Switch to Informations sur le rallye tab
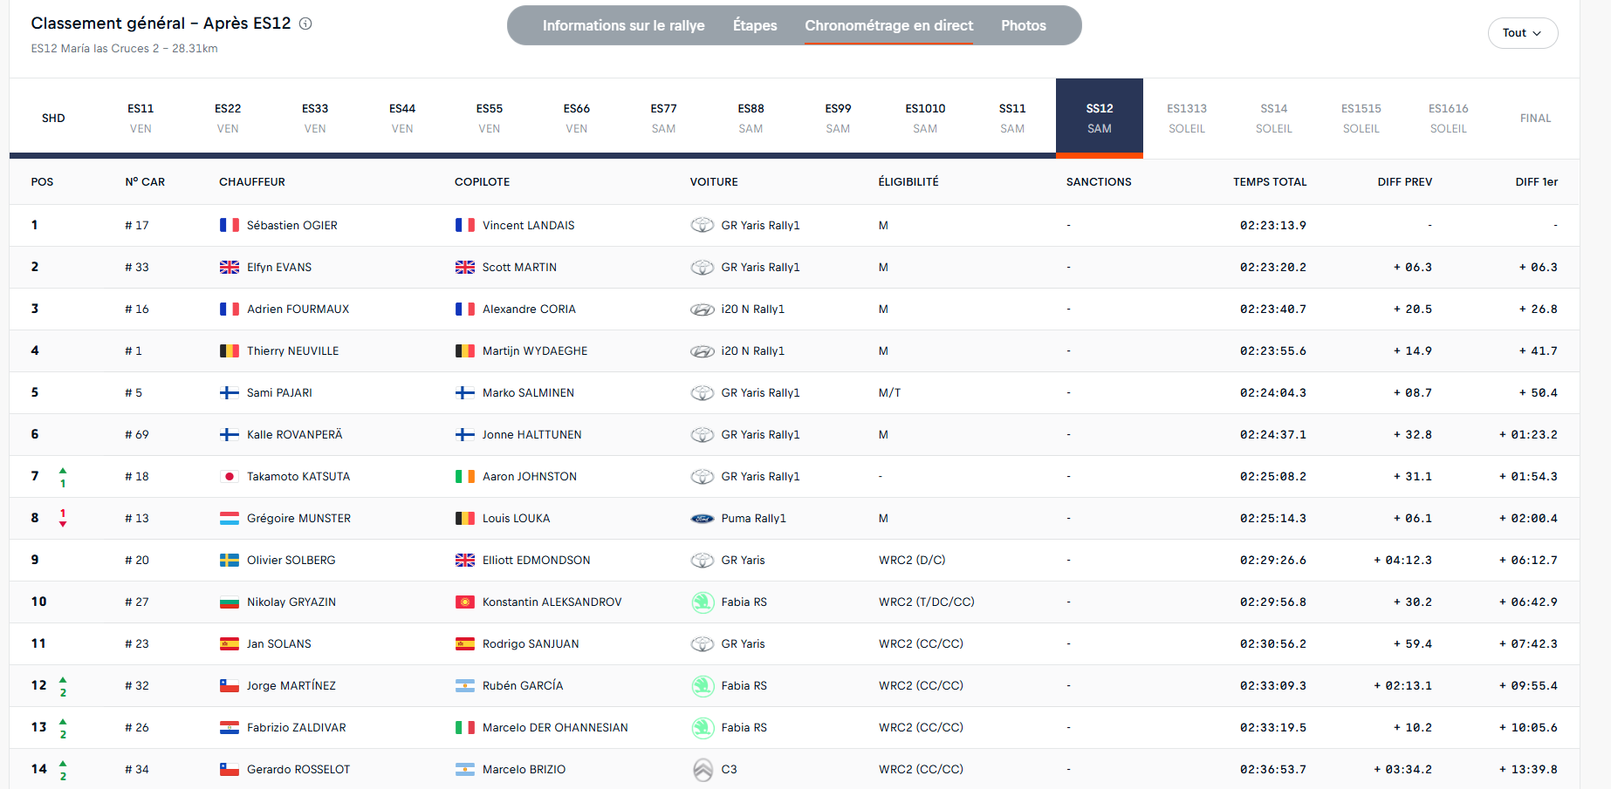Screen dimensions: 1611x789 point(623,26)
